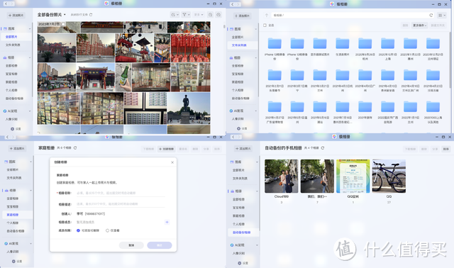Click the 新建文件夹 button in folder window
Viewport: 454px width, 268px height.
pos(438,26)
